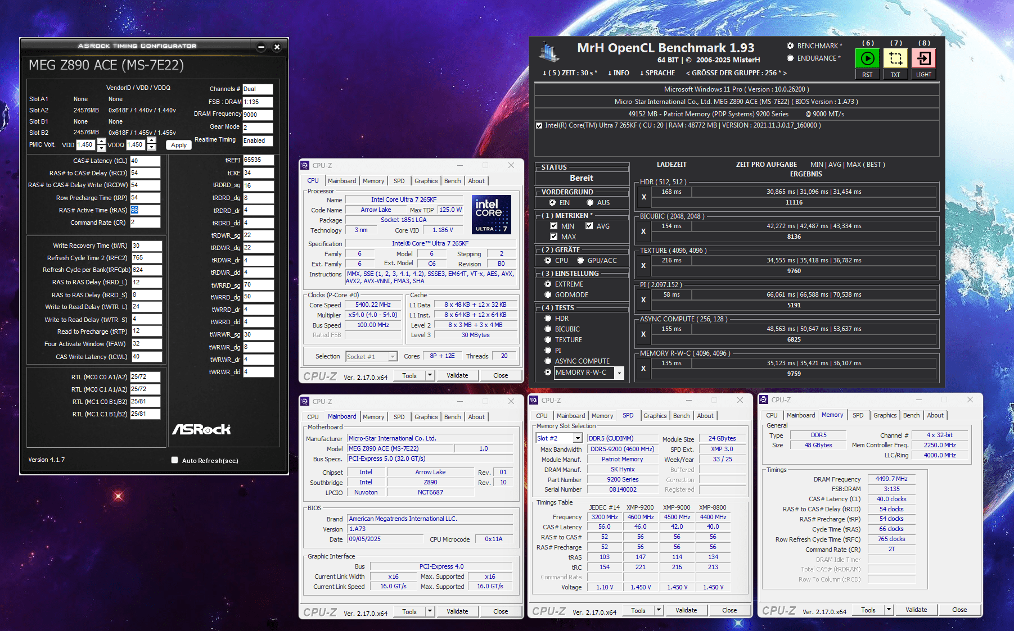The height and width of the screenshot is (631, 1014).
Task: Click Validate in the CPU-Z Mainboard window
Action: (x=457, y=611)
